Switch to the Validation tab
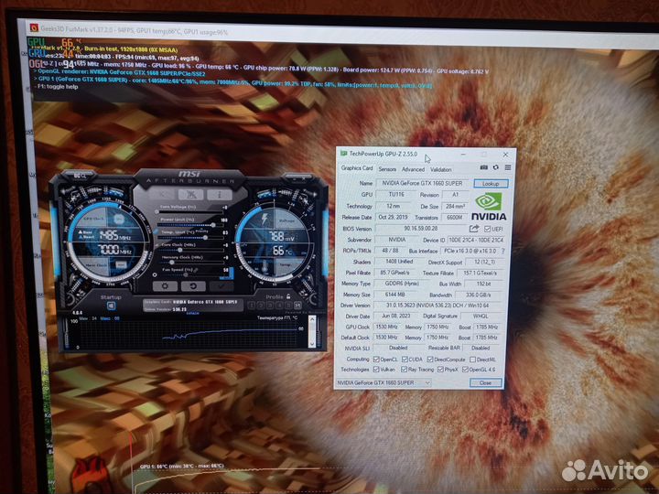Image resolution: width=659 pixels, height=494 pixels. (x=440, y=169)
